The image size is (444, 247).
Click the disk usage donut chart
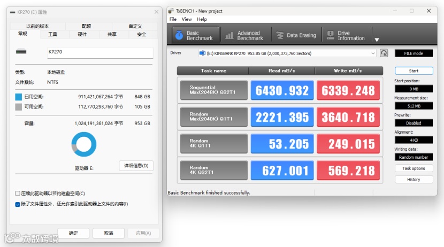(x=84, y=144)
